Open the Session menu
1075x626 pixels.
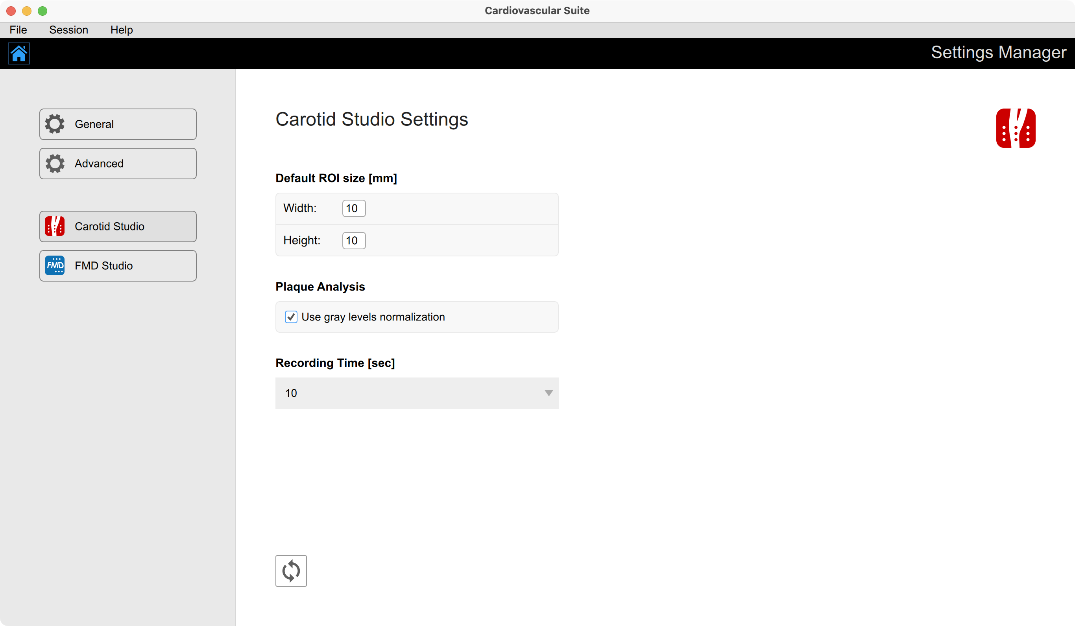[x=69, y=29]
